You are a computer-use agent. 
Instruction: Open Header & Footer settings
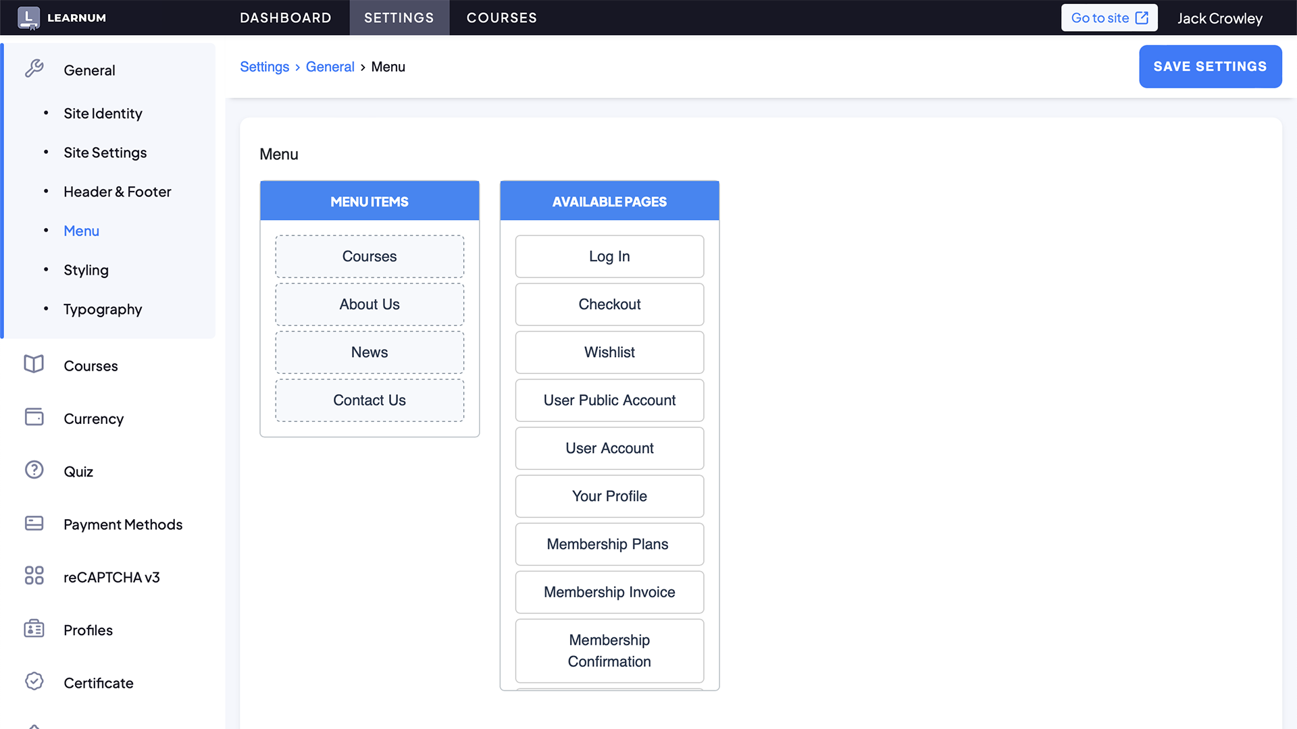pos(117,192)
